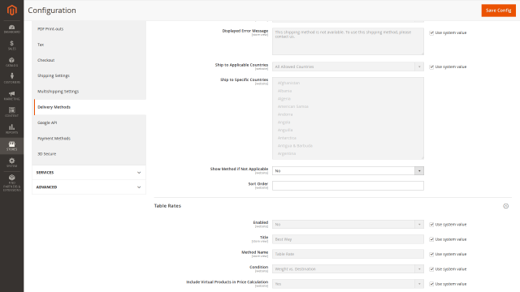Expand the Services section
Viewport: 520px width, 292px height.
[x=89, y=173]
